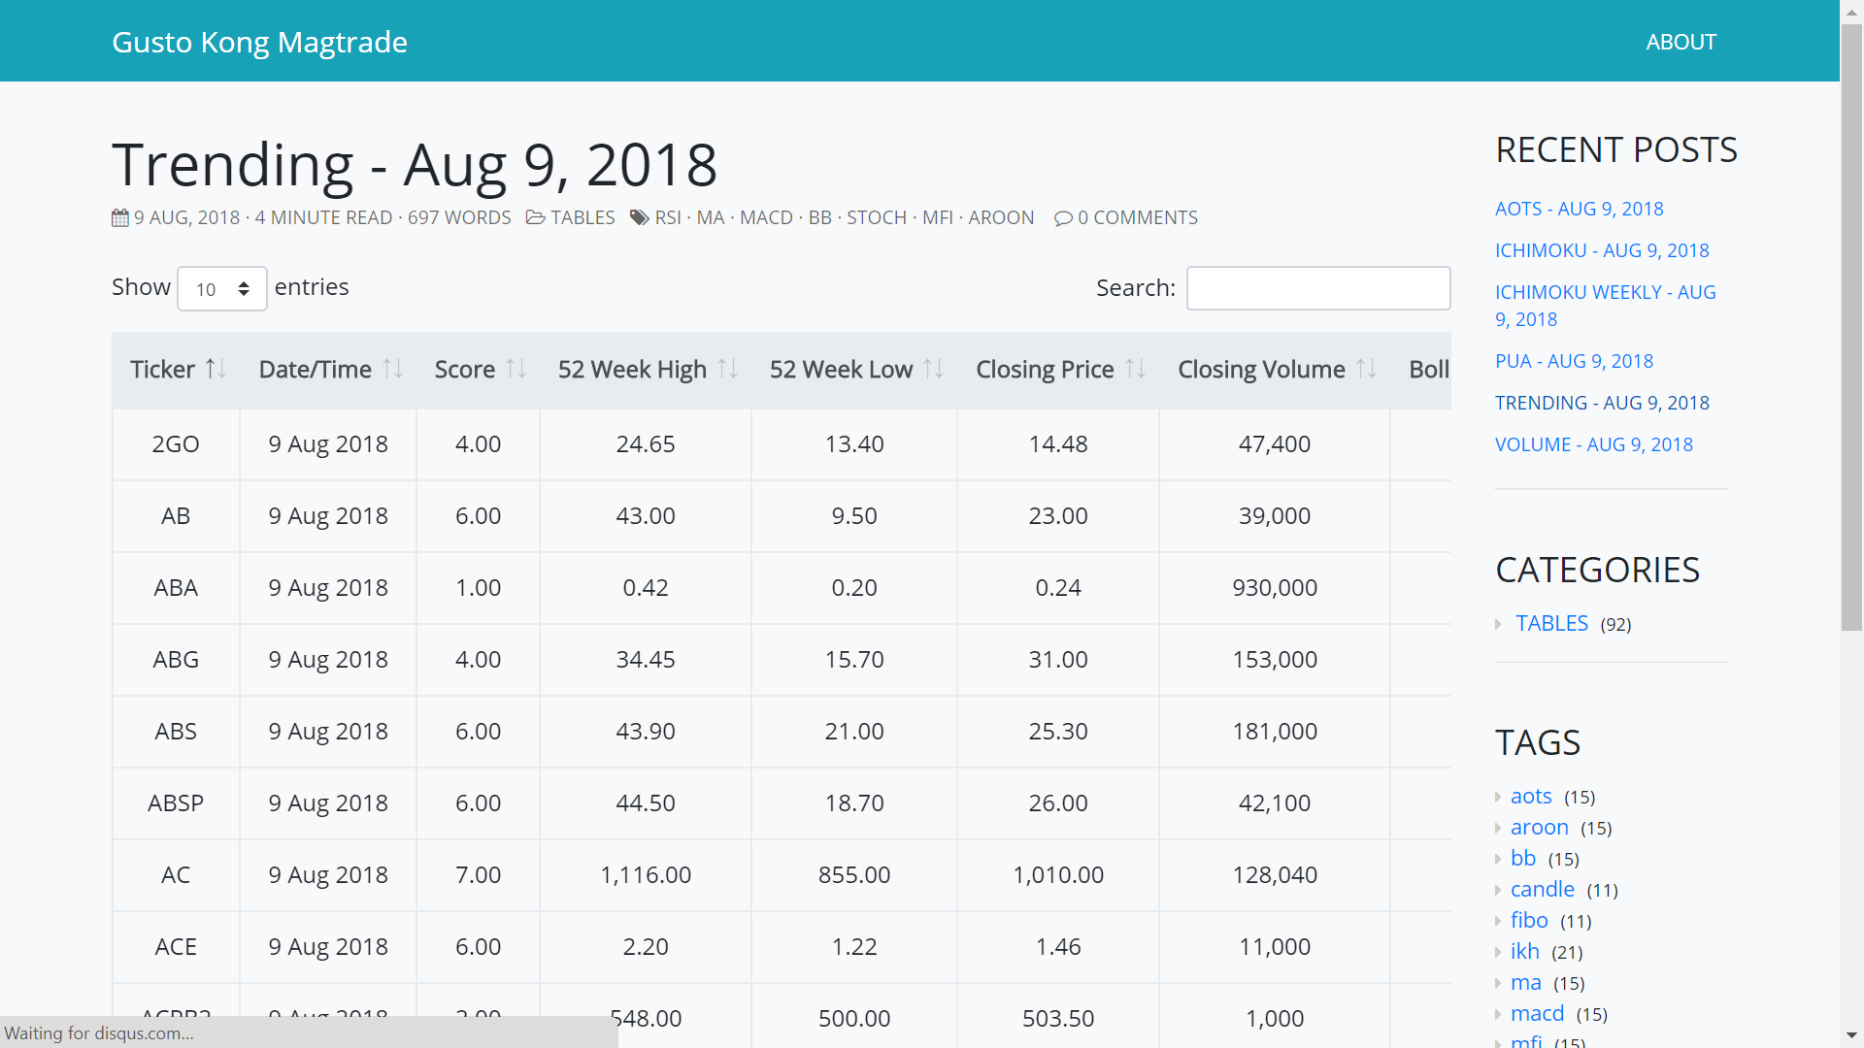Go to Gusto Kong Magtrade home
Screen dimensions: 1864x1048
[259, 42]
